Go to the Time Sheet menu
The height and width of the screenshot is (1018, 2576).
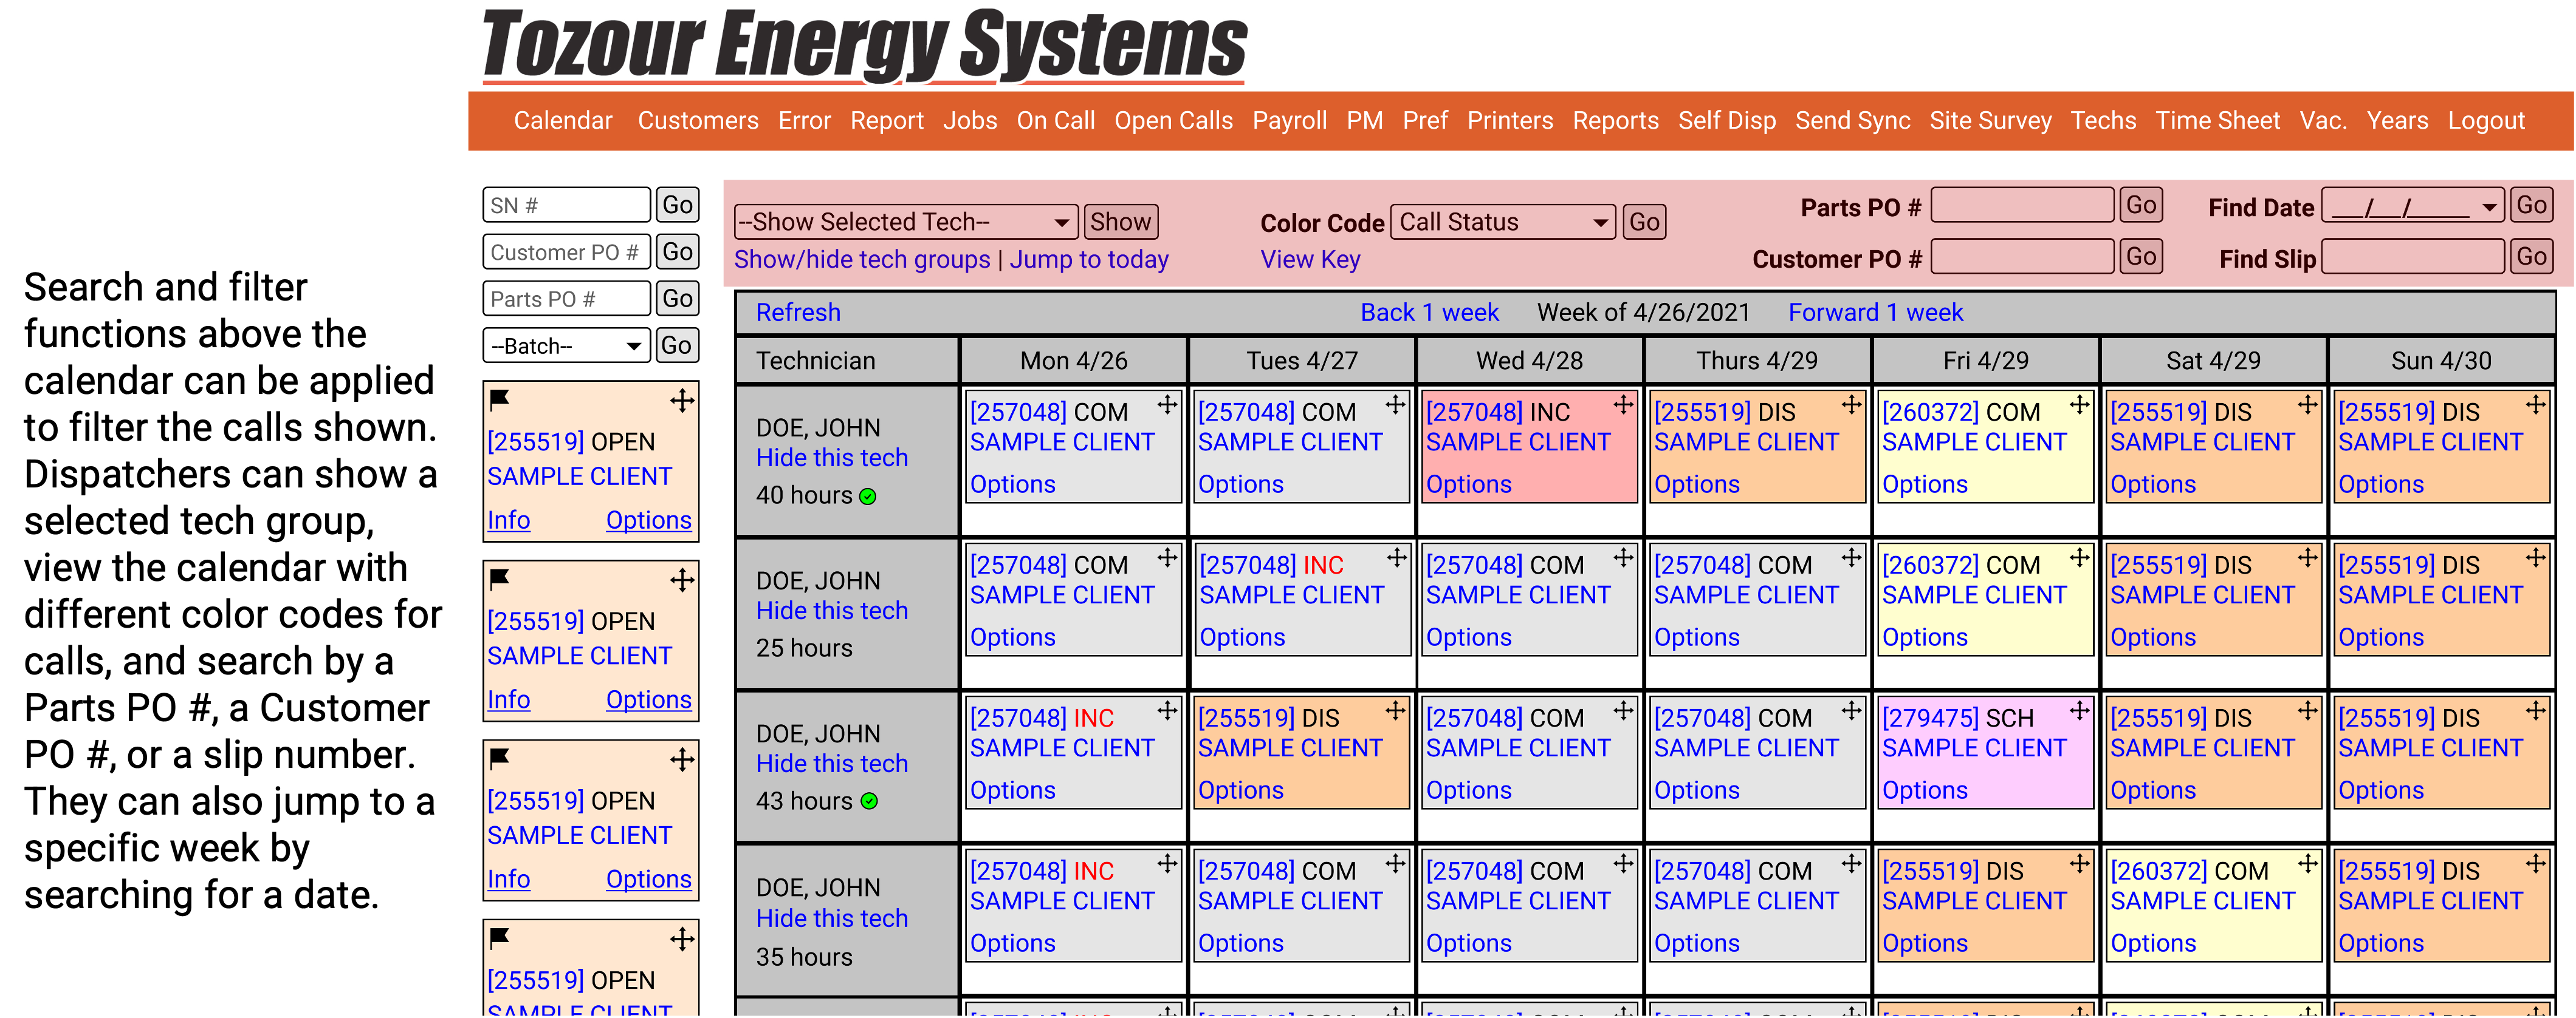(2217, 121)
